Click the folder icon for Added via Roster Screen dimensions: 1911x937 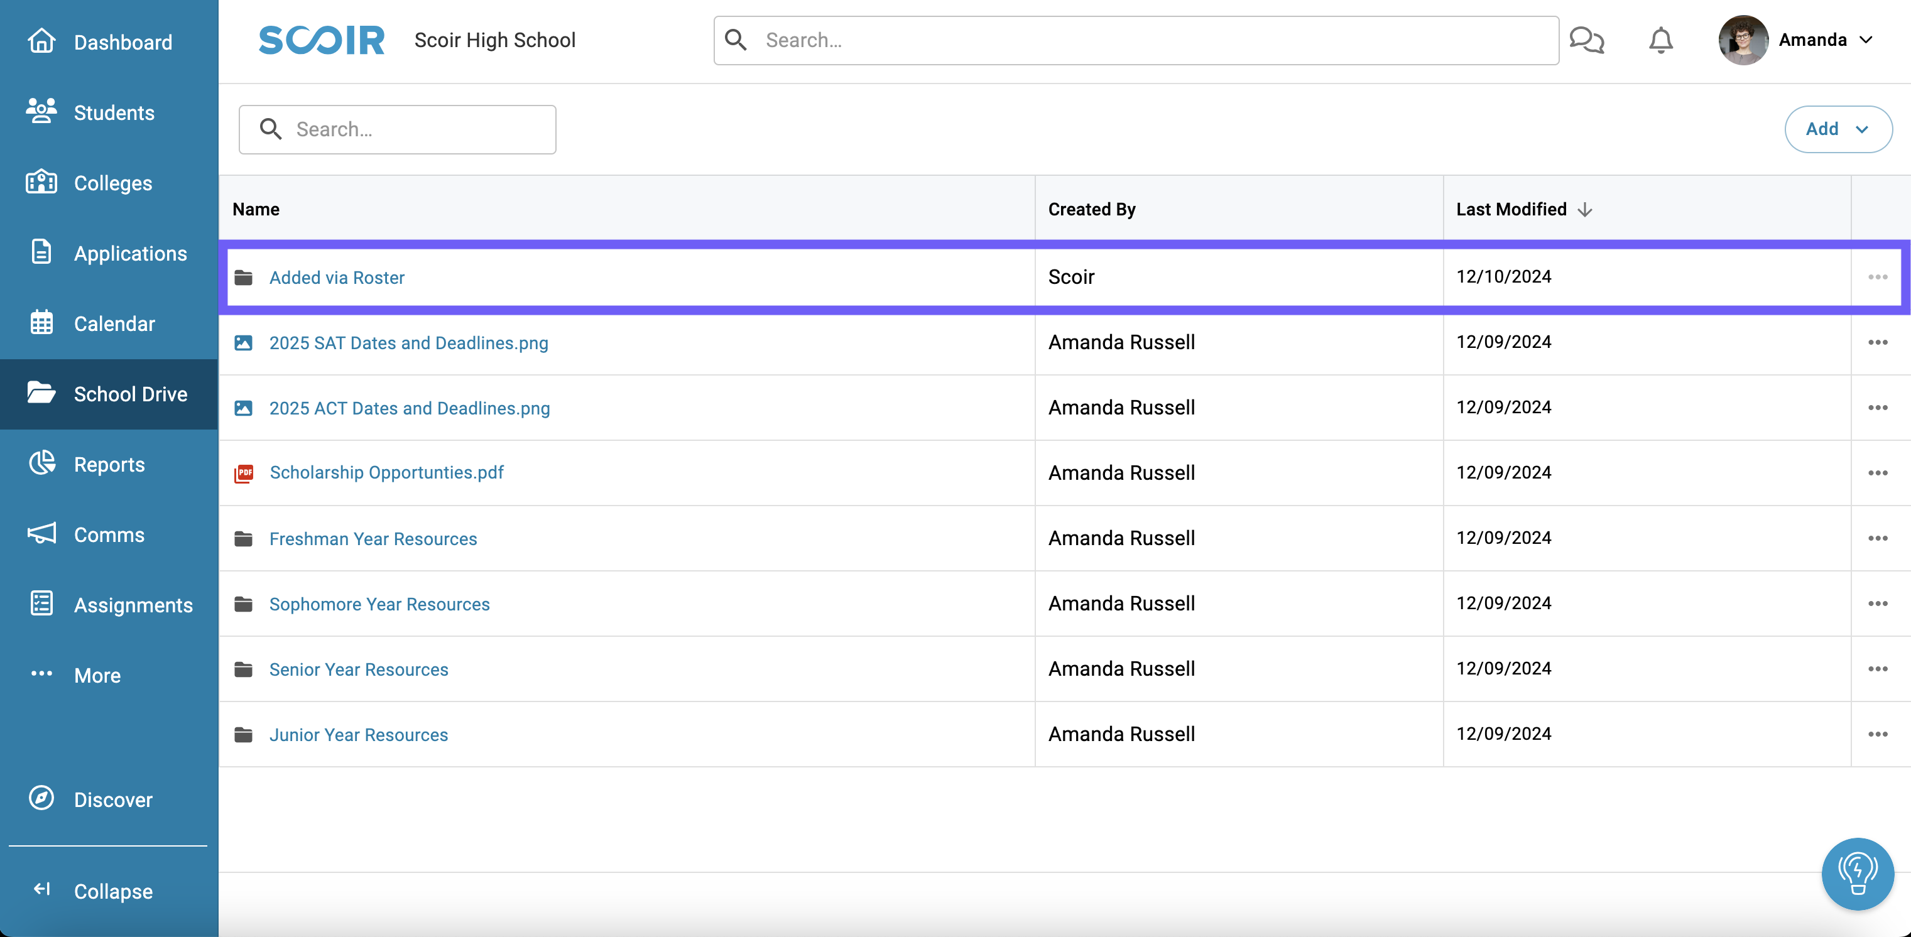243,278
